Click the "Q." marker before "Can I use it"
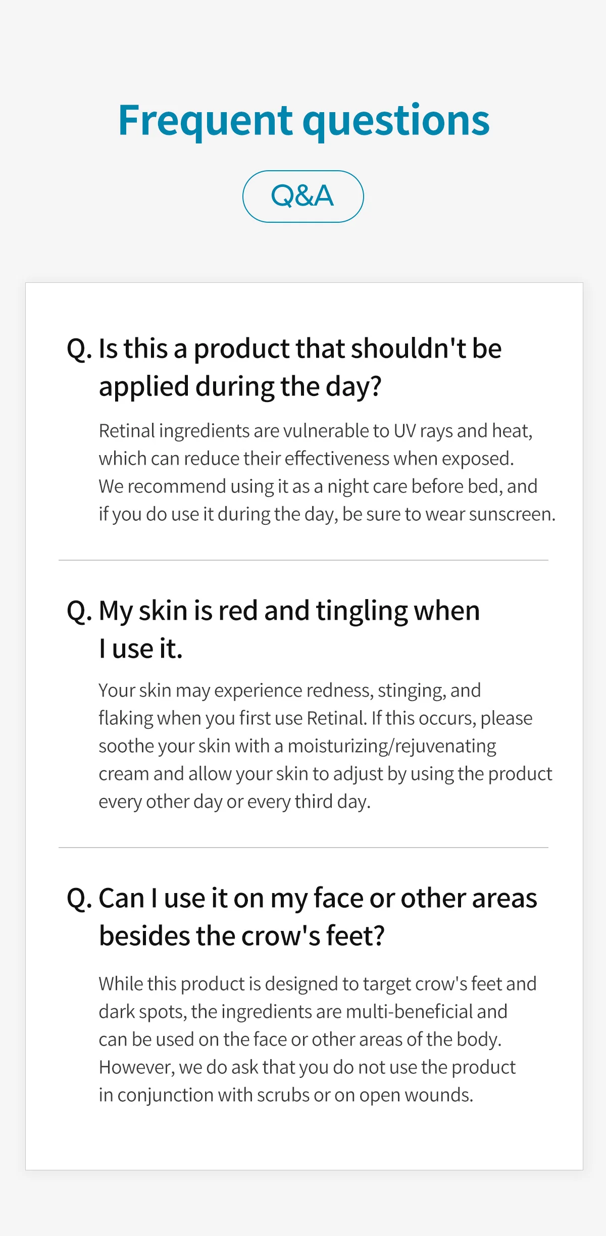 point(80,899)
